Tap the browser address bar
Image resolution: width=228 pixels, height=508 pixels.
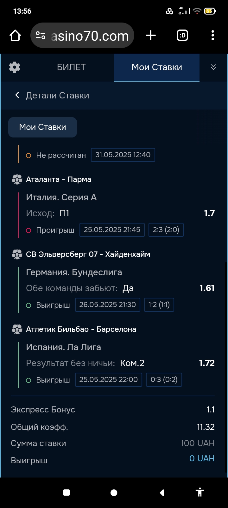pyautogui.click(x=90, y=36)
